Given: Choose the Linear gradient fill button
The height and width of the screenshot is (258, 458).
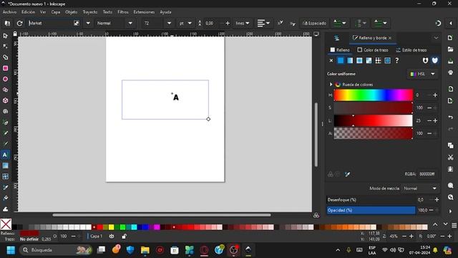Looking at the screenshot, I should click(x=350, y=60).
